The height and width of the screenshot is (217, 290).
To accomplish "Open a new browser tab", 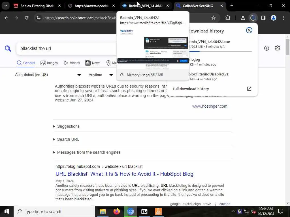I will [x=232, y=6].
